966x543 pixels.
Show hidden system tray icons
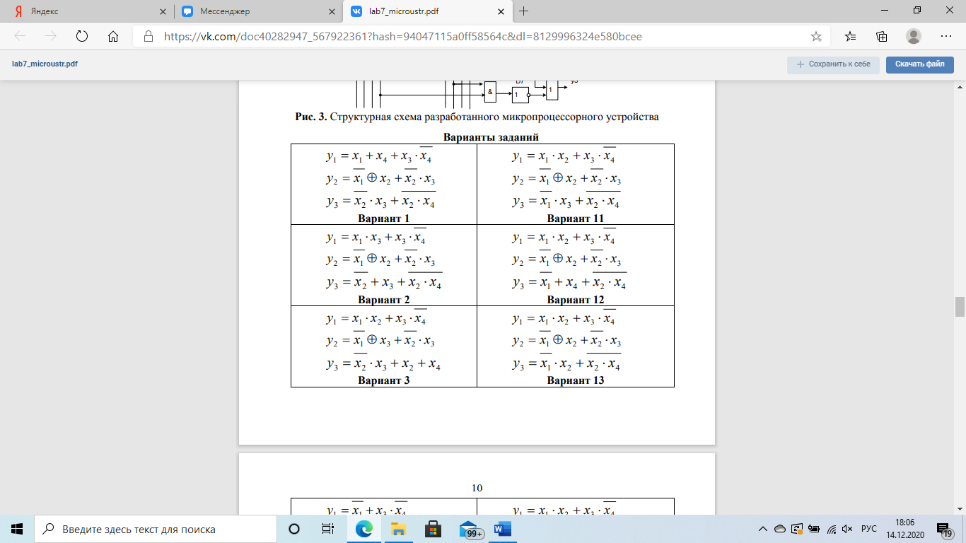coord(763,529)
